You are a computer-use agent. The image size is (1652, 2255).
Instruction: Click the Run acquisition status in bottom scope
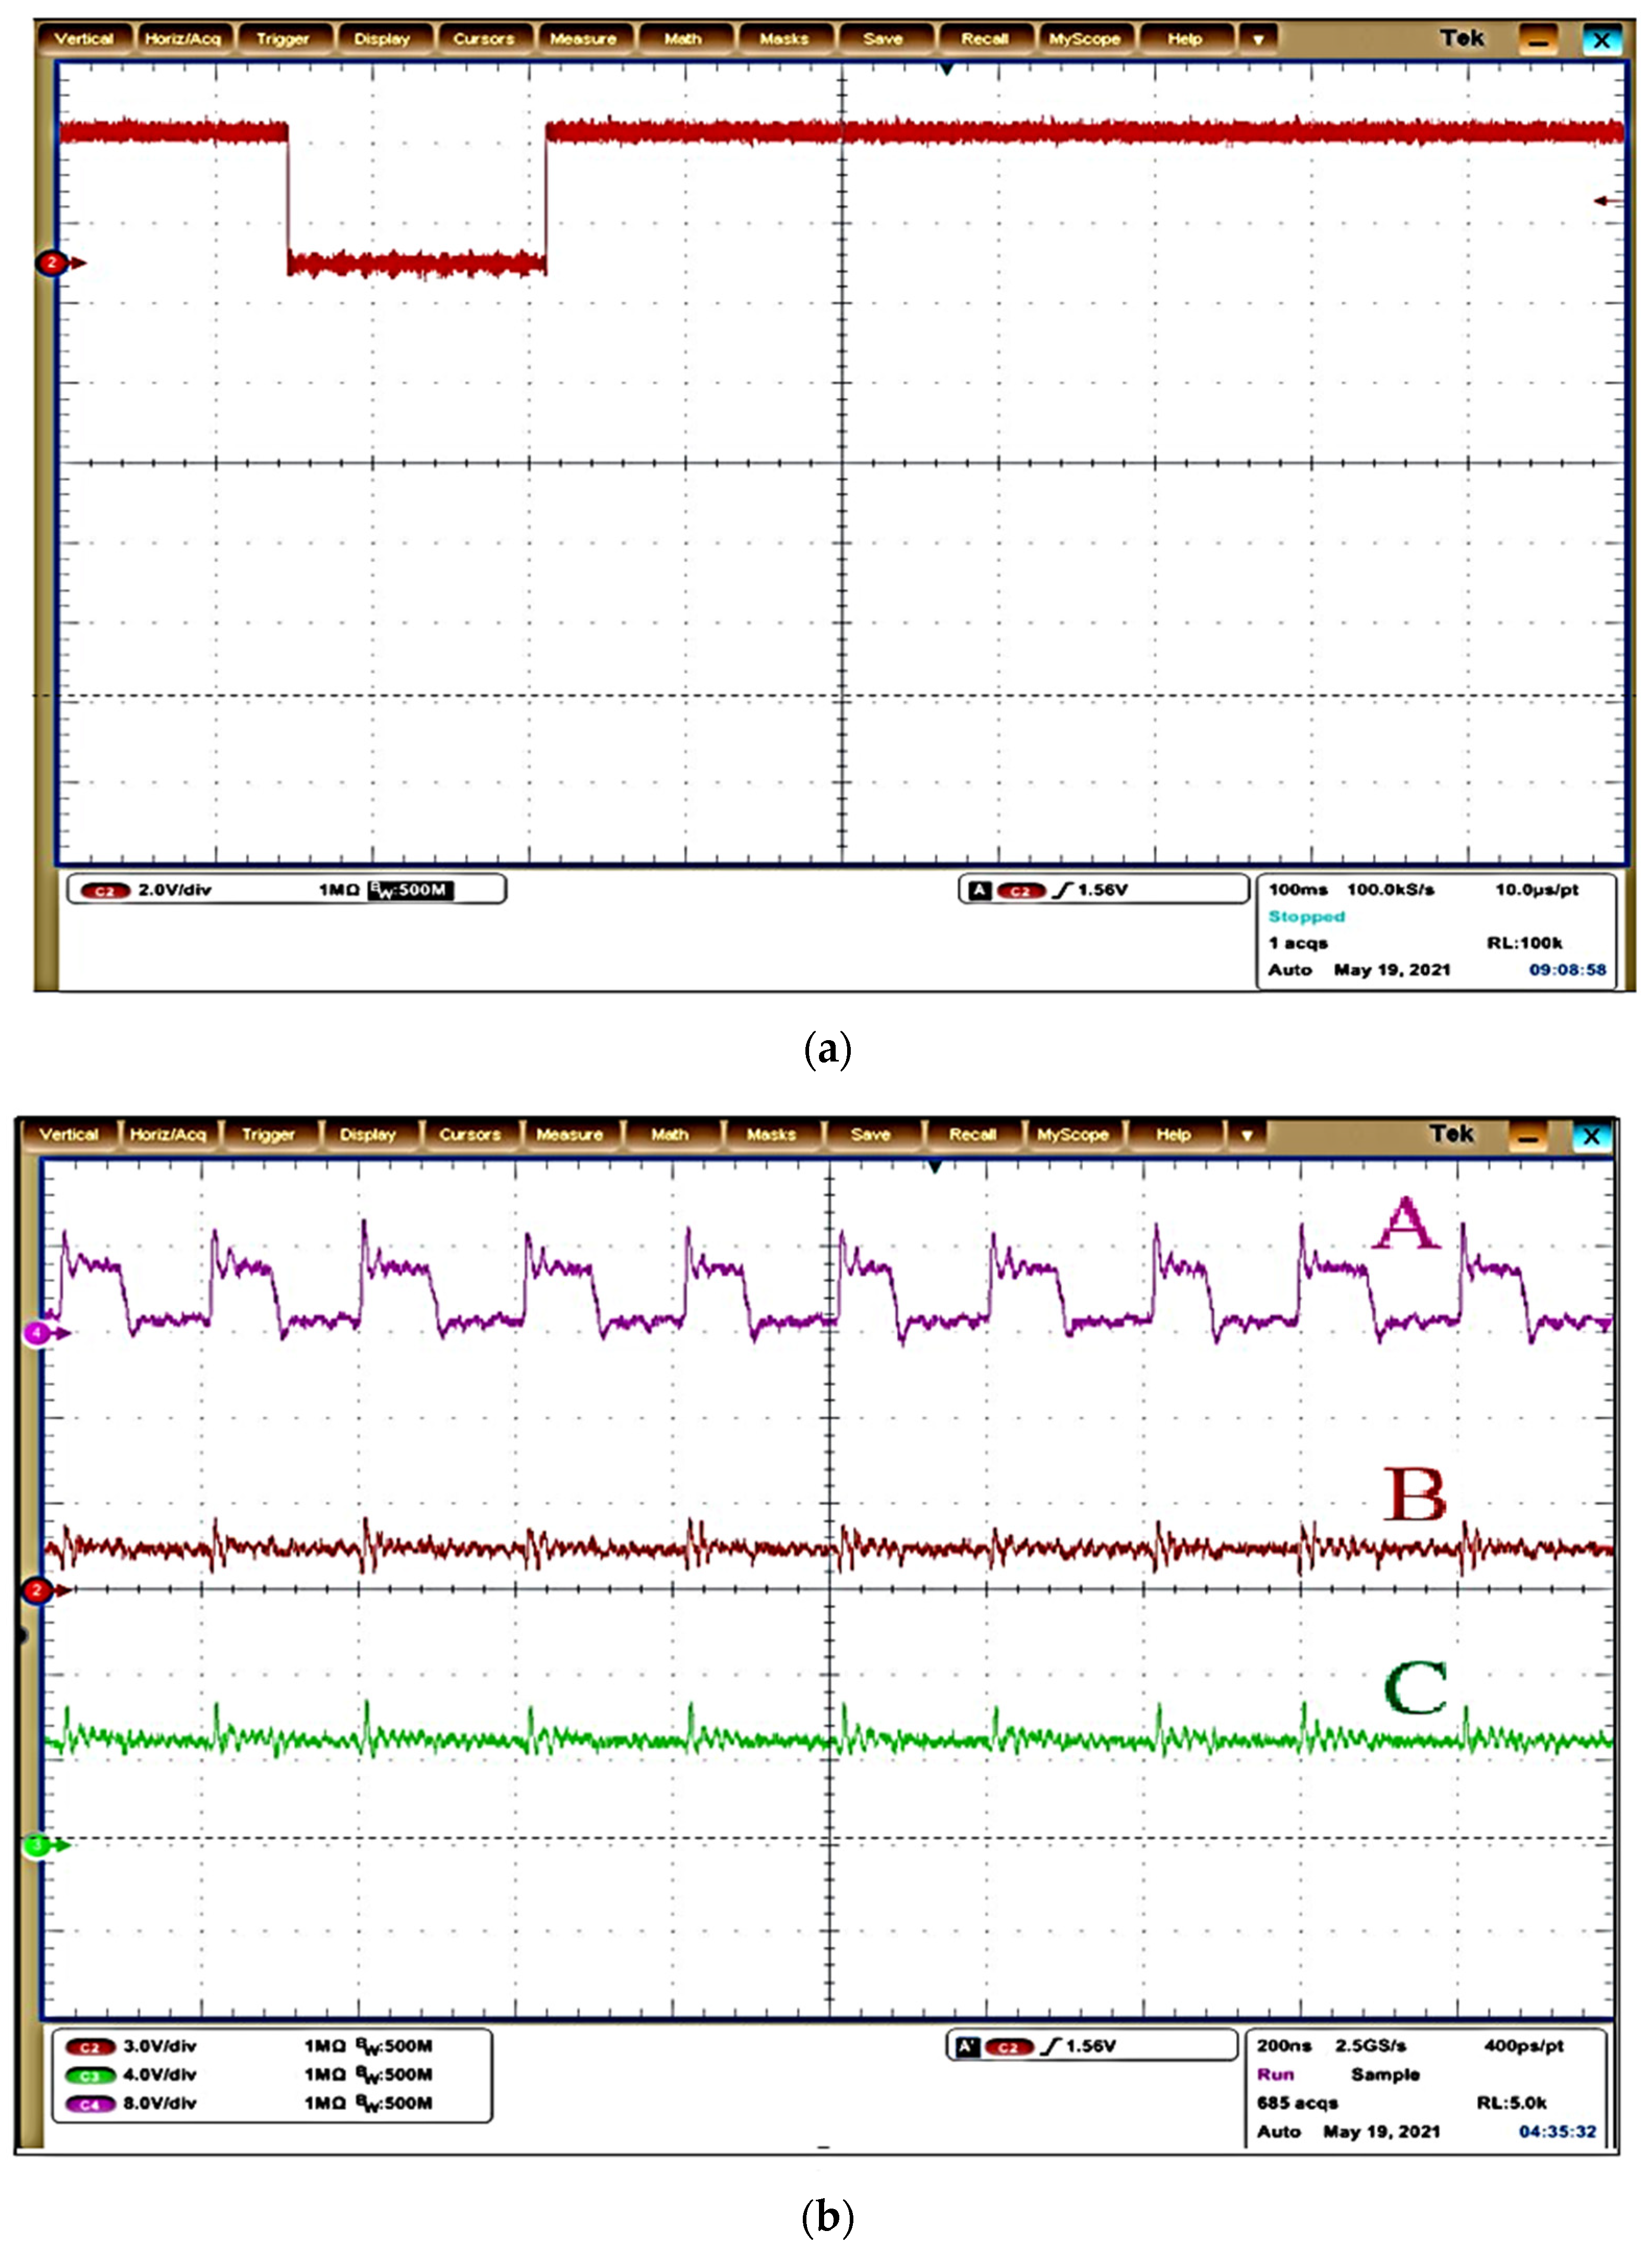click(x=1275, y=2075)
